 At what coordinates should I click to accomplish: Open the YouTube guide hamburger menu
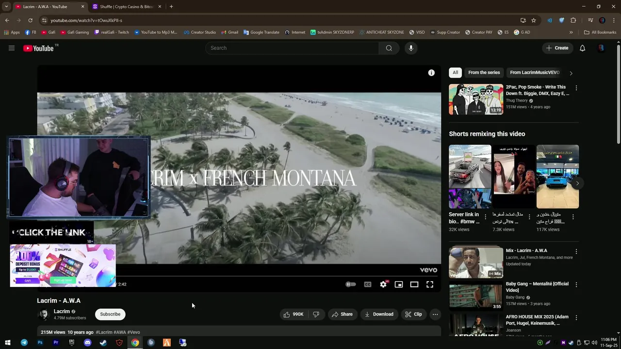click(12, 48)
